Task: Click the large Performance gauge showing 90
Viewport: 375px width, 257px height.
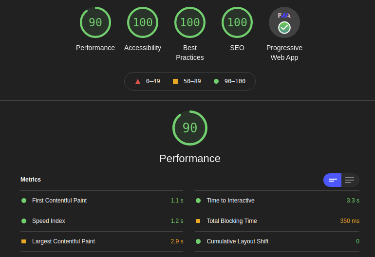Action: tap(190, 128)
